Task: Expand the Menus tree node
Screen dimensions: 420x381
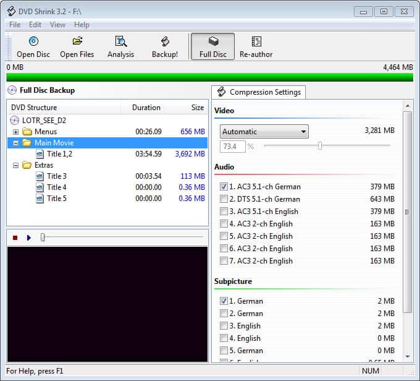Action: [x=16, y=132]
